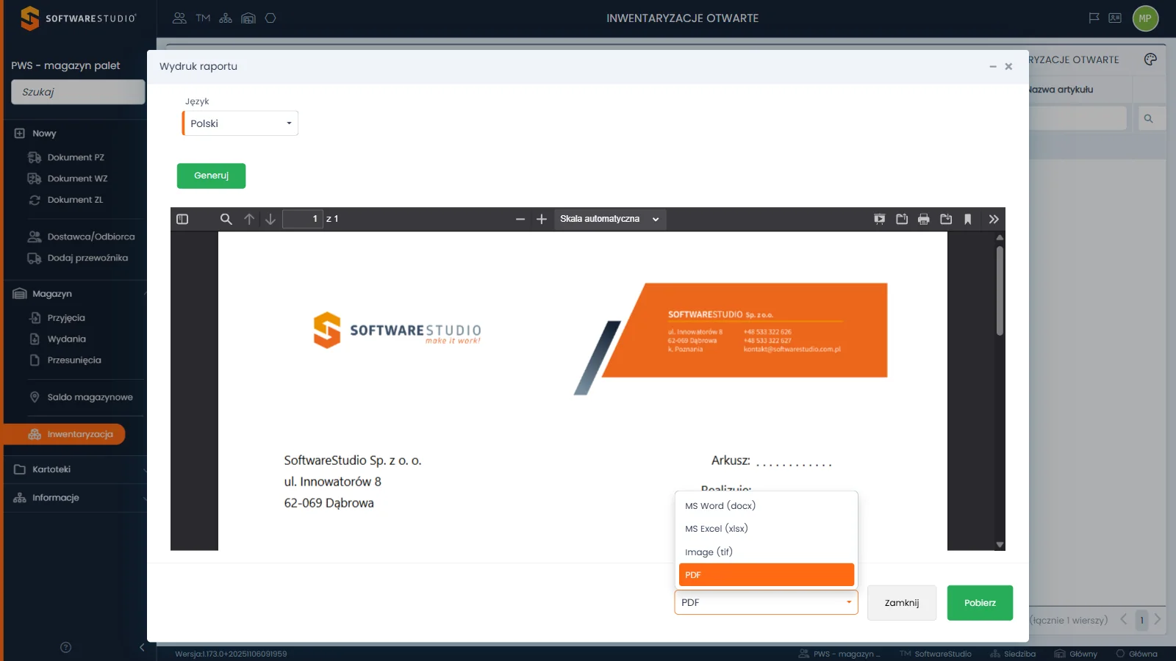Click the flag icon in header
1176x661 pixels.
point(1094,18)
